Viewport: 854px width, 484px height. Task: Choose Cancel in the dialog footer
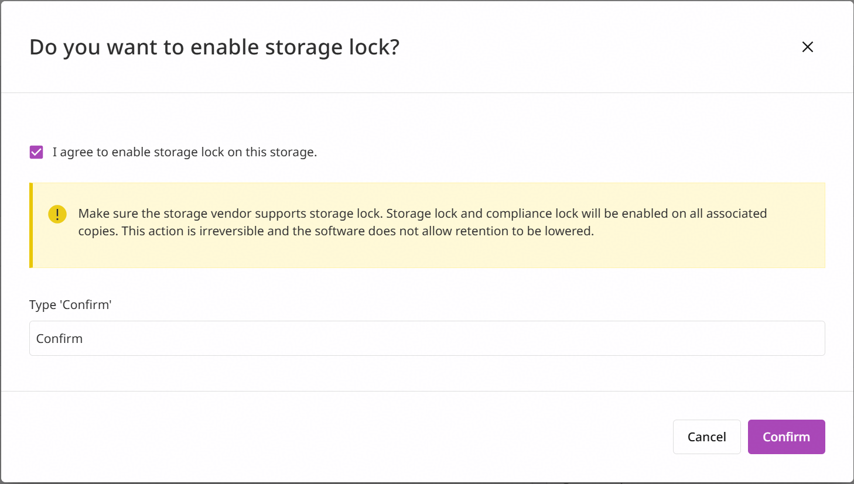click(707, 437)
